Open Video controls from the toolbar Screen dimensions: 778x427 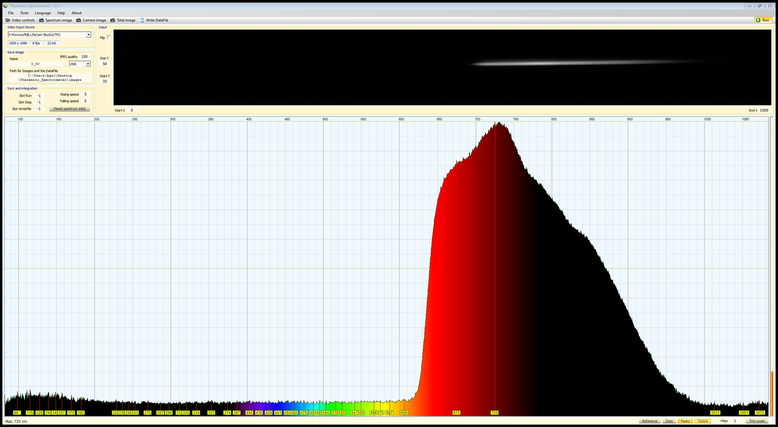click(20, 20)
